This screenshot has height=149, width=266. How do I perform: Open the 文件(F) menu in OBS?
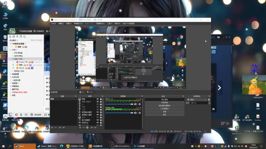(54, 24)
